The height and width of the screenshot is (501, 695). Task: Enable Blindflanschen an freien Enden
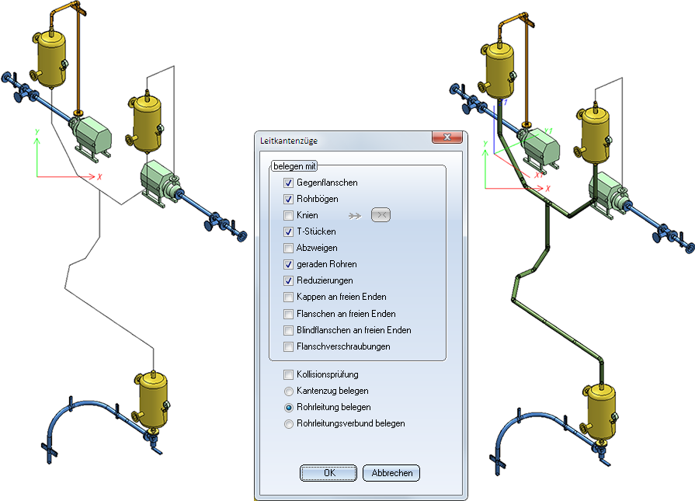point(289,330)
